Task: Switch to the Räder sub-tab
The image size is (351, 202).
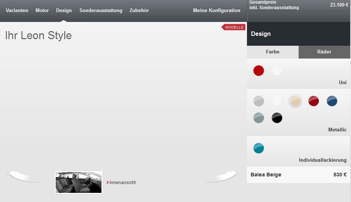Action: [324, 52]
